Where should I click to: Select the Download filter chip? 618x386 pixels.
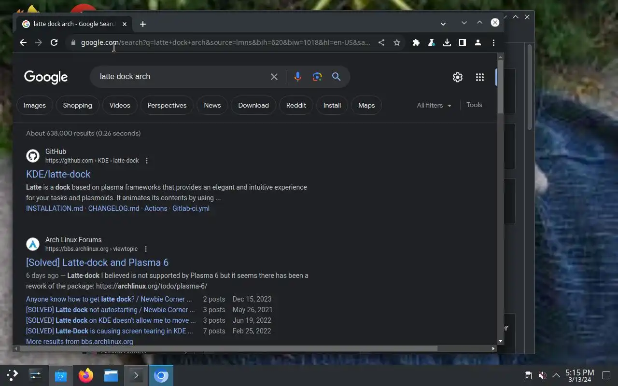[x=253, y=105]
